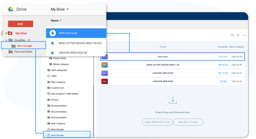Click the search magnifier icon

[x=233, y=35]
